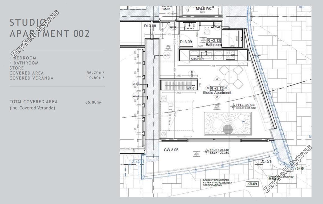
Task: Click the '25.51' spot elevation text
Action: (x=266, y=161)
